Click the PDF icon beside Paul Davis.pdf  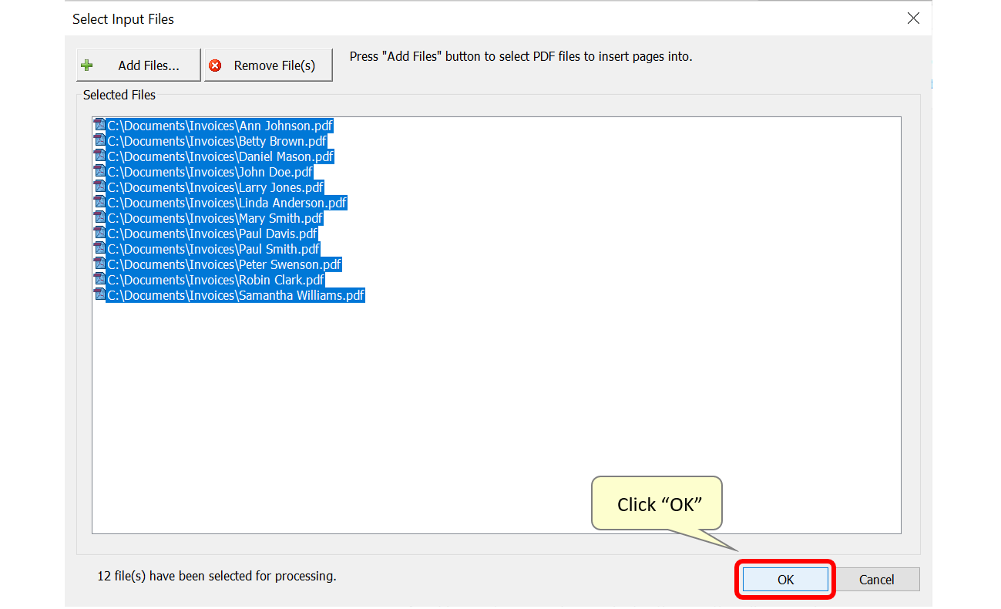[99, 233]
